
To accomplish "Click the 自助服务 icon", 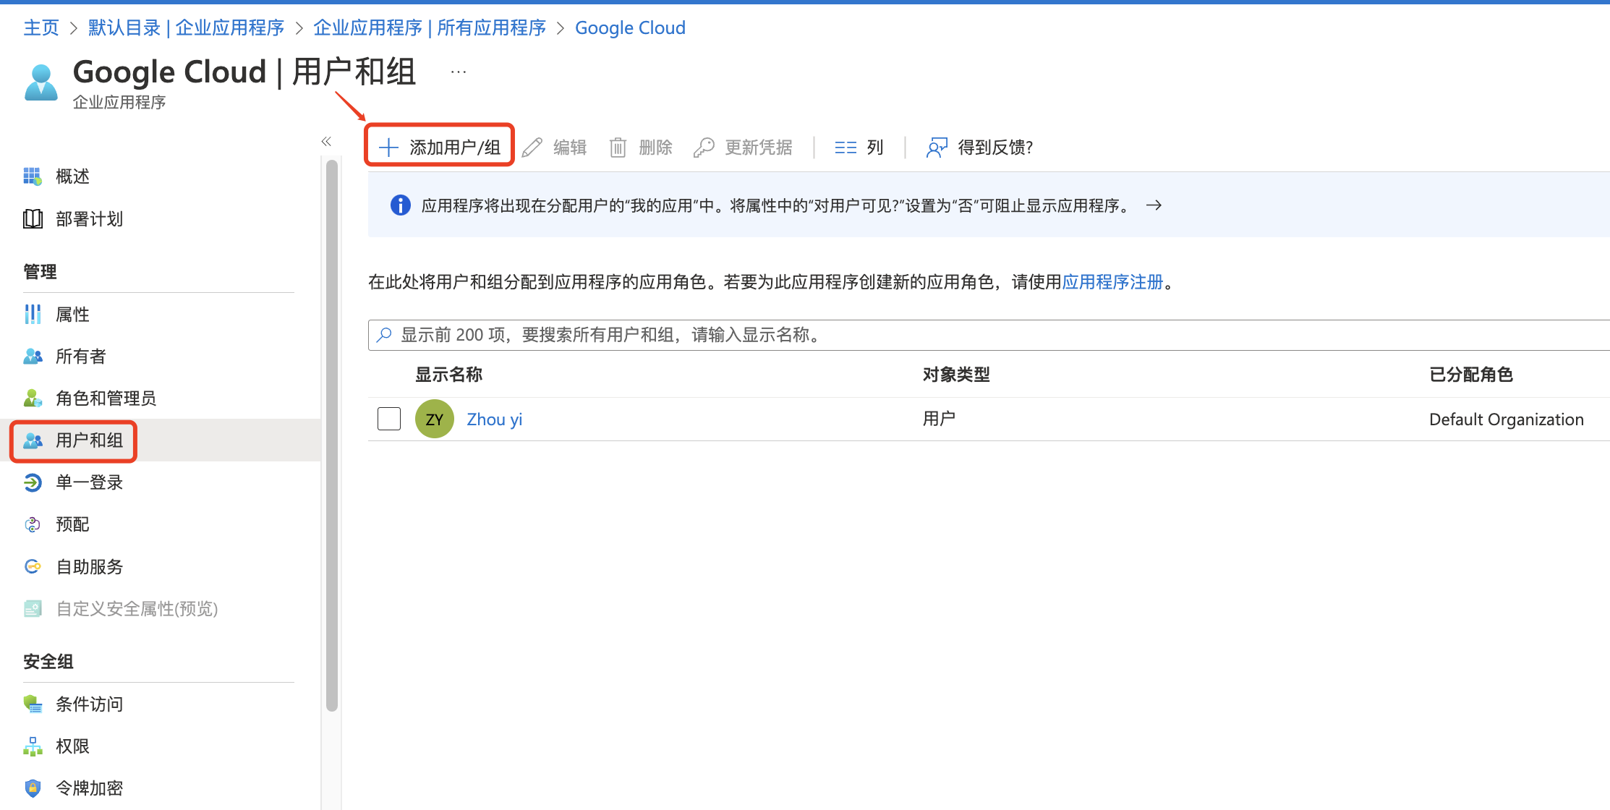I will coord(33,566).
